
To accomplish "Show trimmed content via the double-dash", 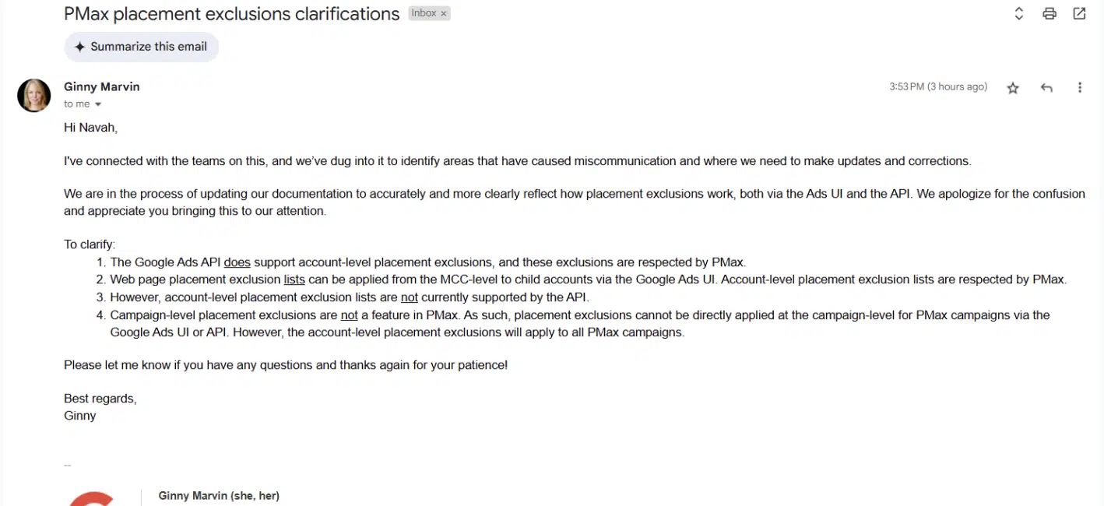I will click(68, 466).
